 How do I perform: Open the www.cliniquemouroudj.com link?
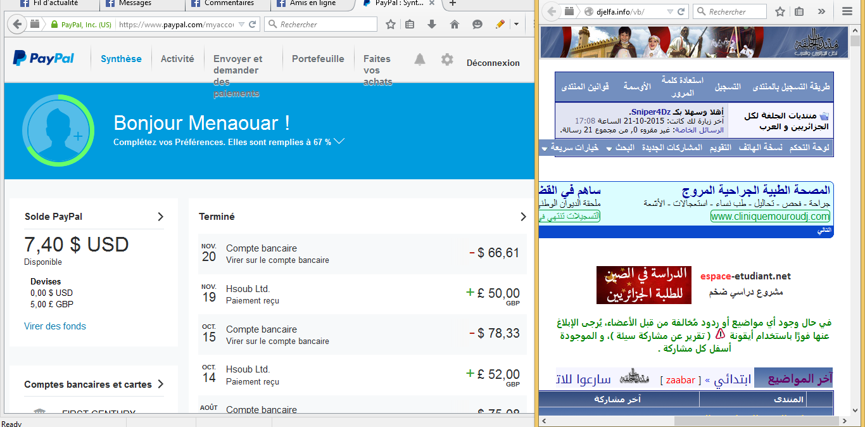click(x=770, y=217)
